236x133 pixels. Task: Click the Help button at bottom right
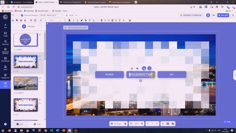point(227,122)
